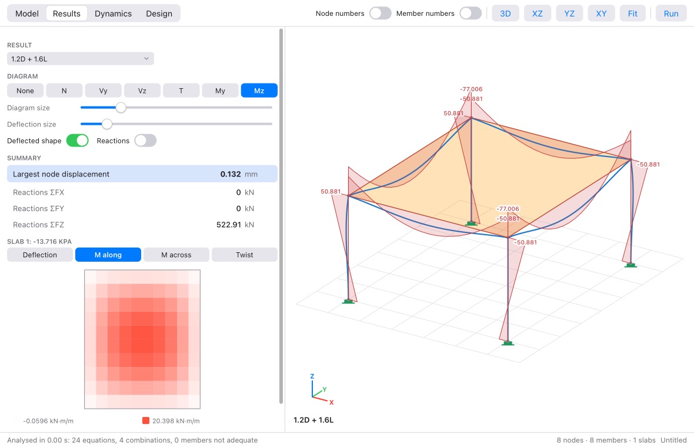Viewport: 694px width, 447px height.
Task: Click the back-center column green support
Action: pyautogui.click(x=471, y=223)
